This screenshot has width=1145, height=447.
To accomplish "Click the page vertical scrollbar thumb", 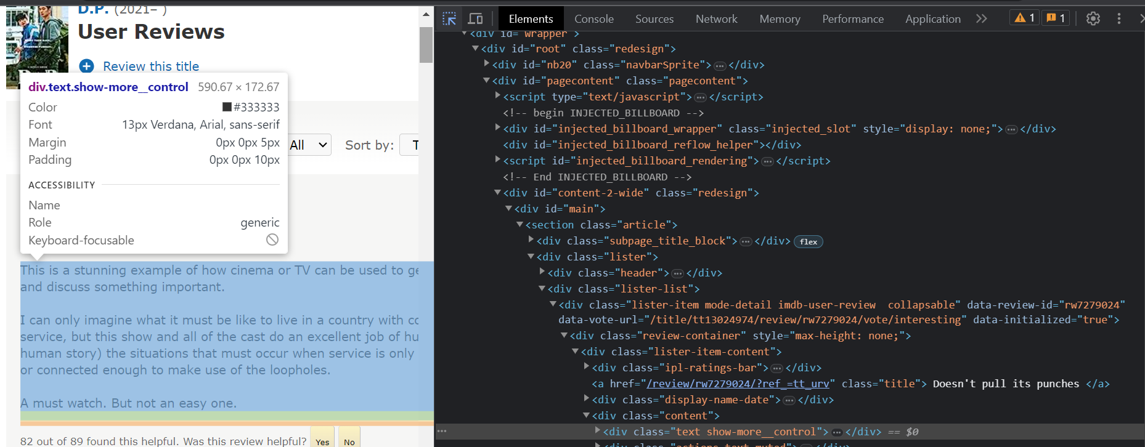I will click(x=426, y=44).
